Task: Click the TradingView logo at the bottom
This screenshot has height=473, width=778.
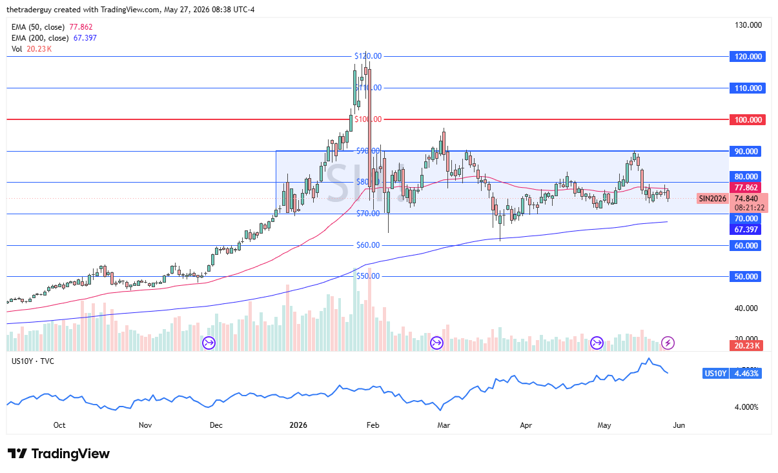Action: click(59, 454)
